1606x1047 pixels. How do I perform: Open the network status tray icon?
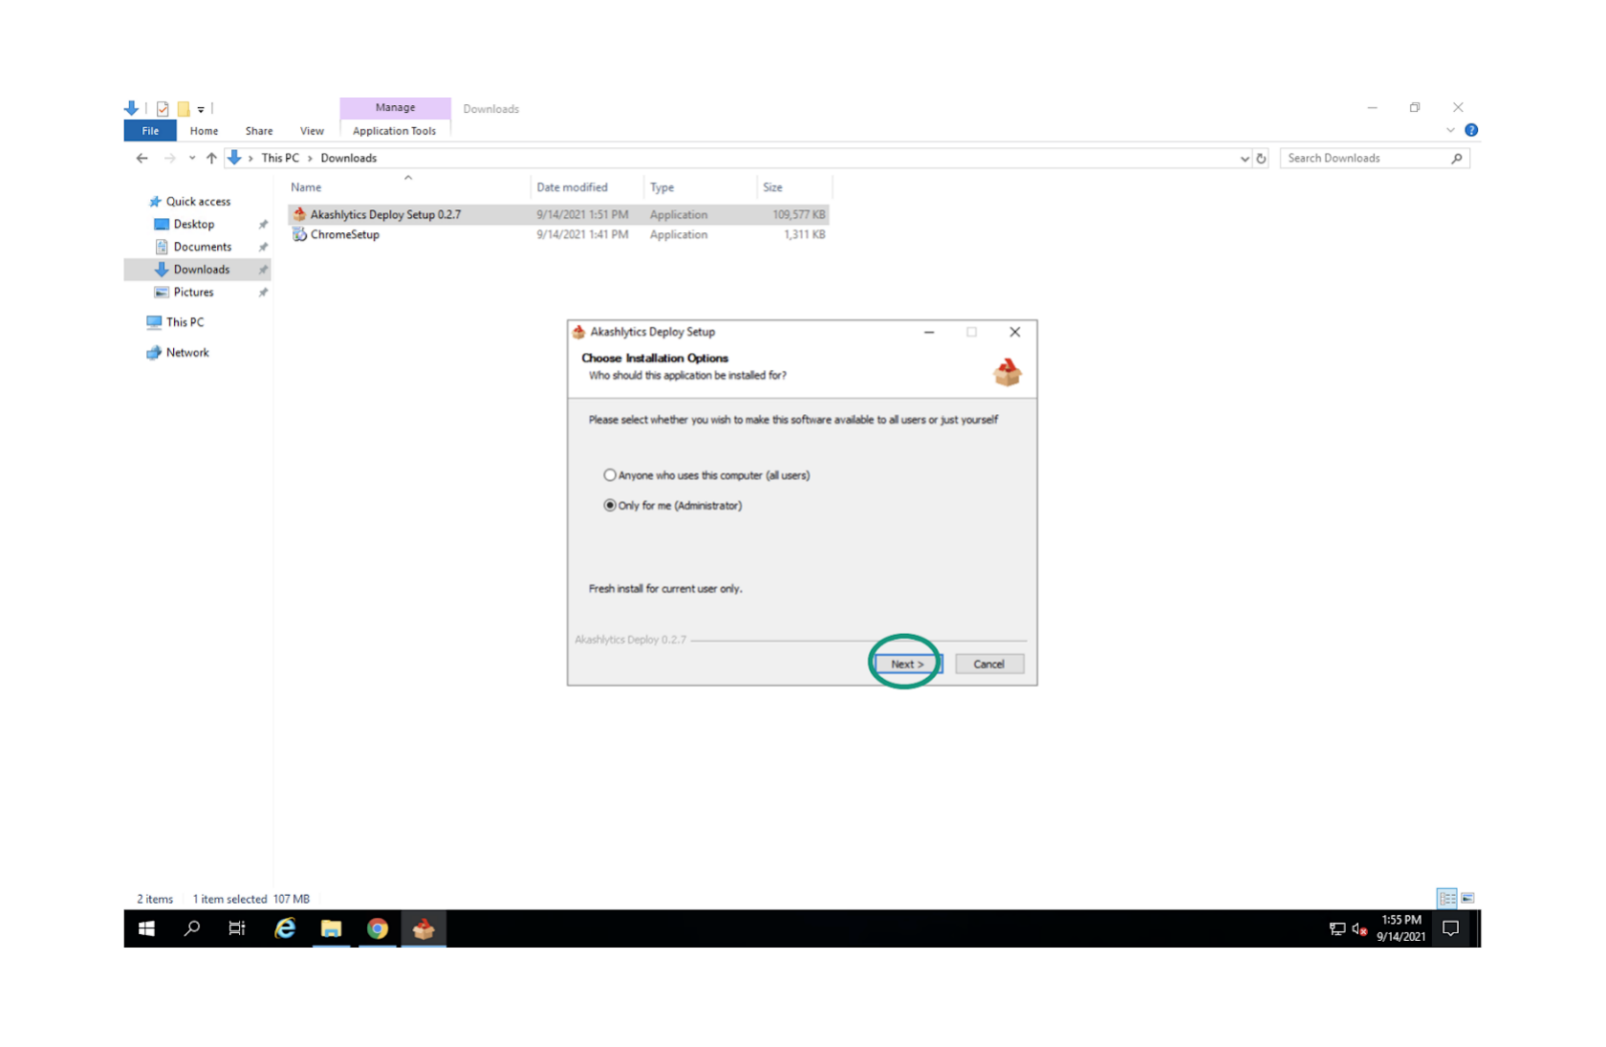point(1337,929)
